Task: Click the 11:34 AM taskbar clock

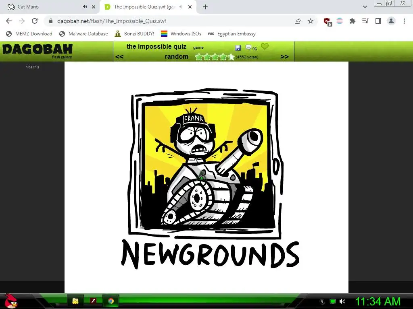Action: [x=378, y=302]
